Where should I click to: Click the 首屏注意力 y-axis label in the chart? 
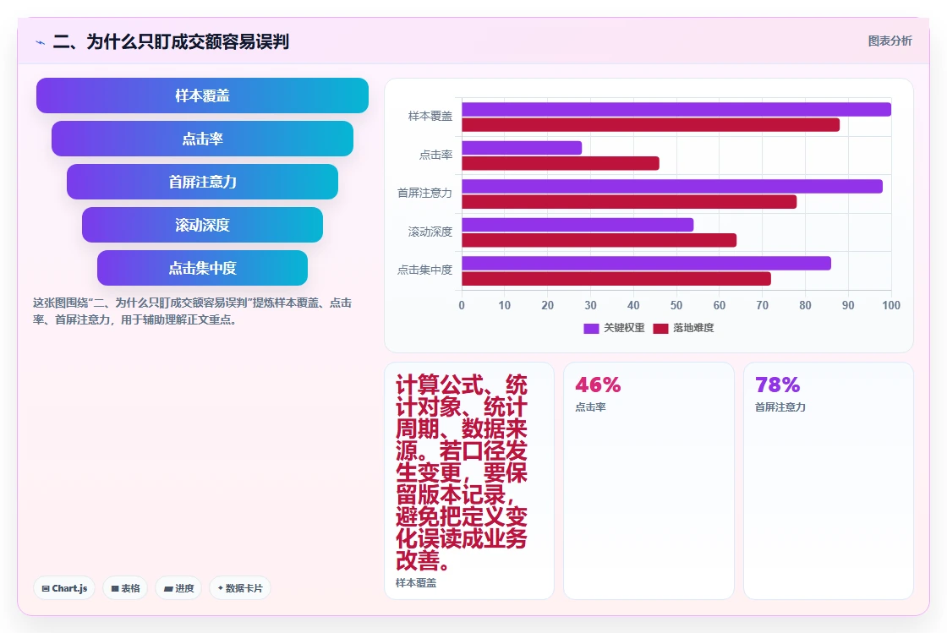pos(424,193)
